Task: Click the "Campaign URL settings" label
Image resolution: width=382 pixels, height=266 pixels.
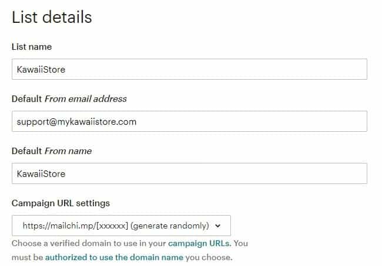Action: click(61, 203)
